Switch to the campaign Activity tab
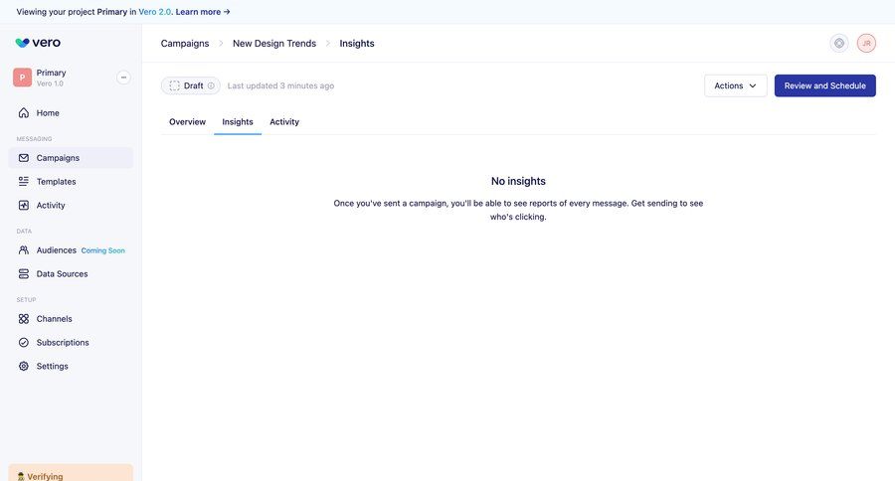The width and height of the screenshot is (895, 481). coord(284,122)
